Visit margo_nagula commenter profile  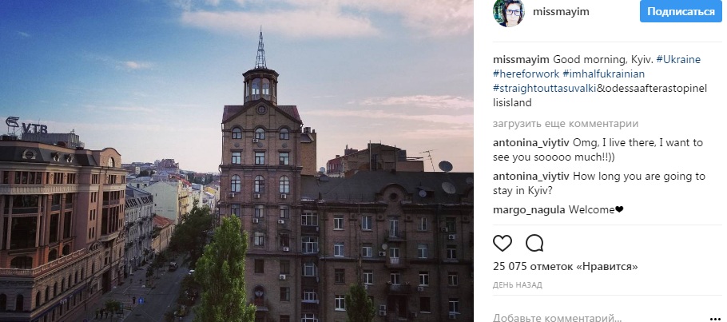pos(529,209)
